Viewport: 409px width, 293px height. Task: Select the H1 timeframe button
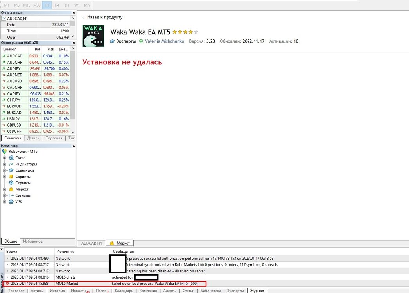(x=47, y=5)
